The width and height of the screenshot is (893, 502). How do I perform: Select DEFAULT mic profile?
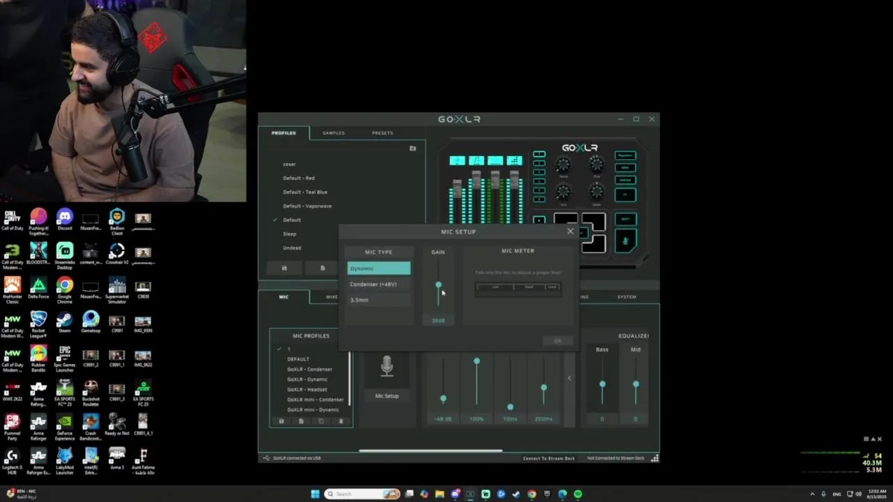click(x=298, y=359)
